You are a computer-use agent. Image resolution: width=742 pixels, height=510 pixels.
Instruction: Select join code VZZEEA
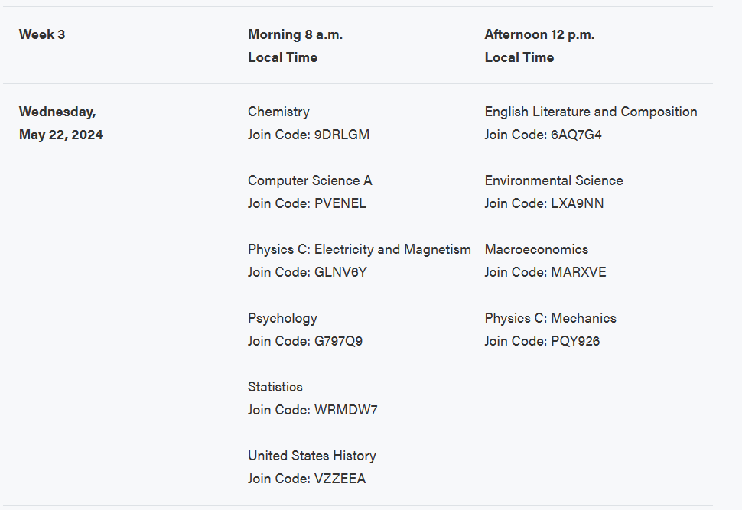(x=340, y=479)
